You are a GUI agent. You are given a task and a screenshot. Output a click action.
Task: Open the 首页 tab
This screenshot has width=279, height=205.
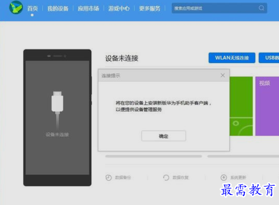click(x=32, y=9)
